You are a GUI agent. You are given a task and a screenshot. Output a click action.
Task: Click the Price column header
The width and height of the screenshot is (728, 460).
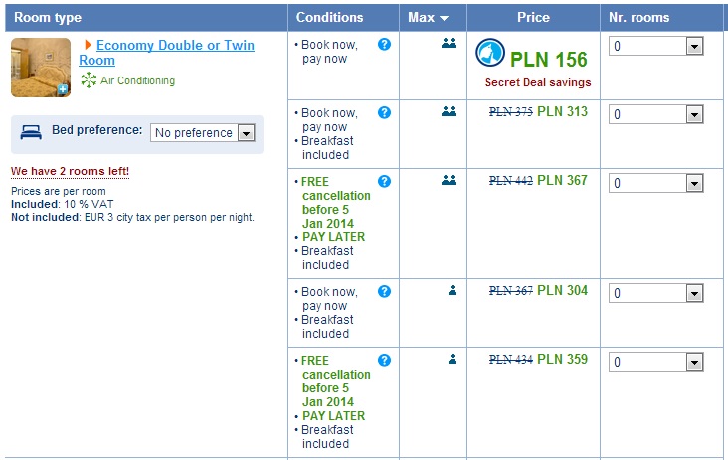pos(533,17)
